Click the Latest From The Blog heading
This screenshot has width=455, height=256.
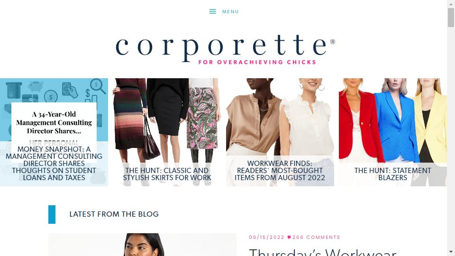pos(114,214)
